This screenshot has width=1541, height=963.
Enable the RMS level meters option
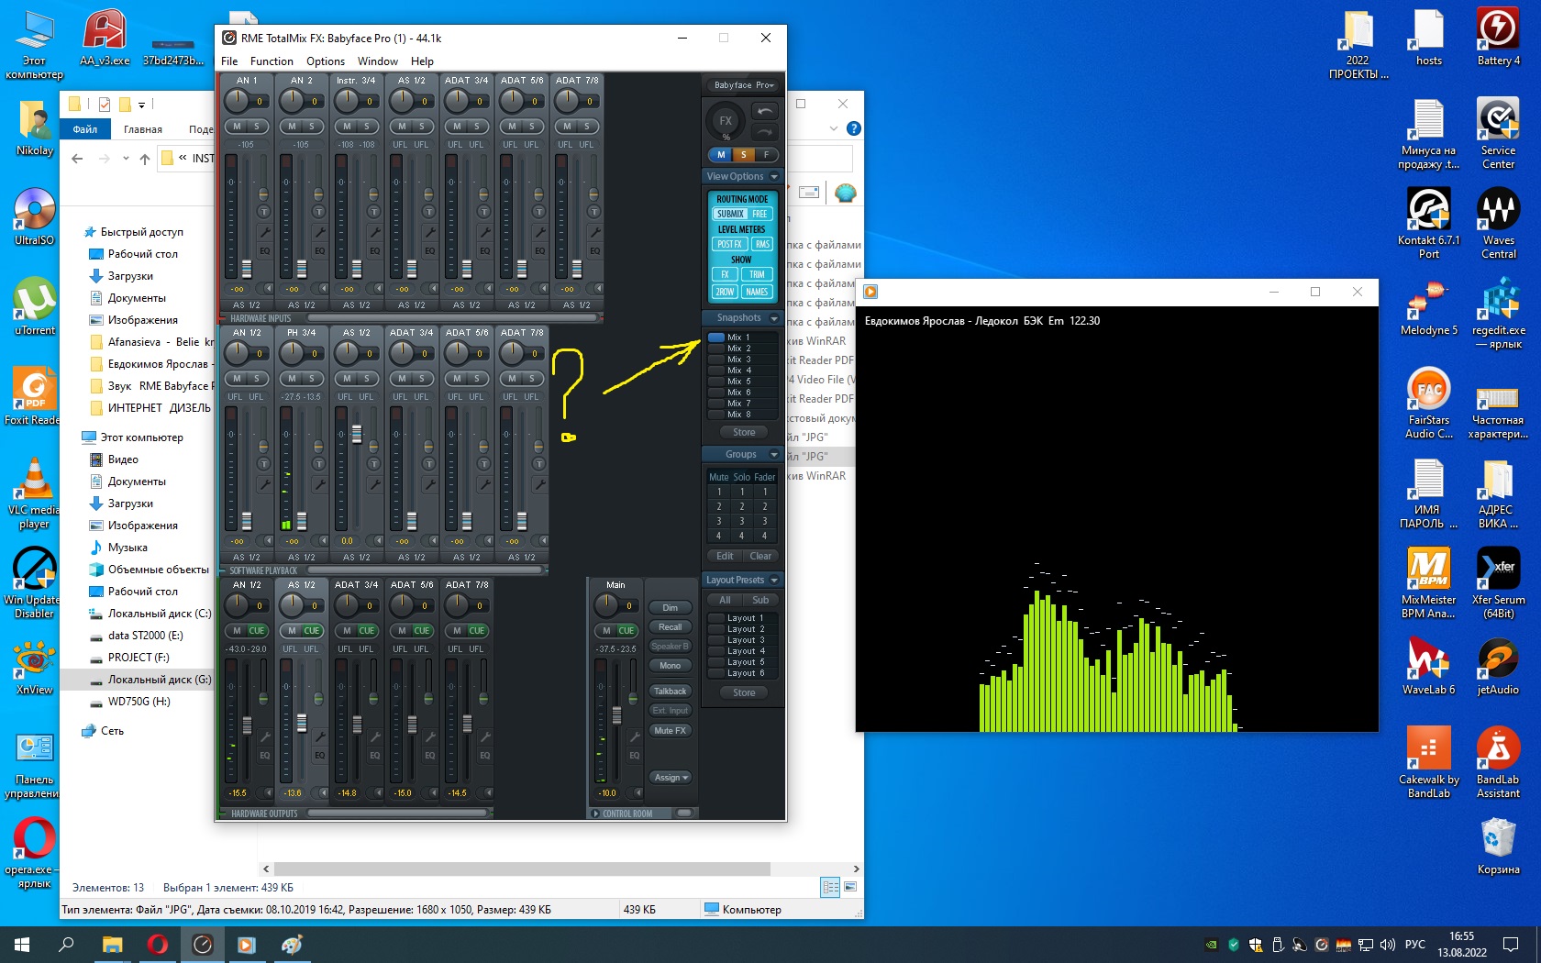tap(762, 244)
